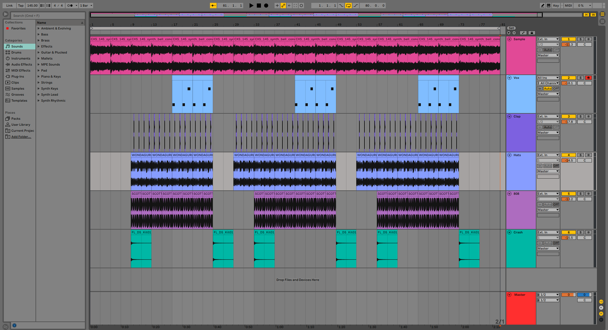Start playback with the Play button
608x330 pixels.
tap(251, 5)
